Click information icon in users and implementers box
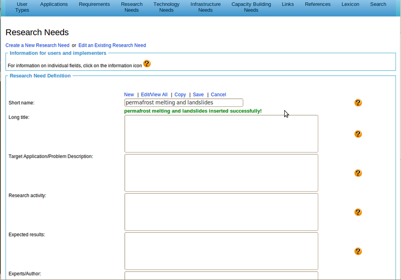 click(x=147, y=64)
